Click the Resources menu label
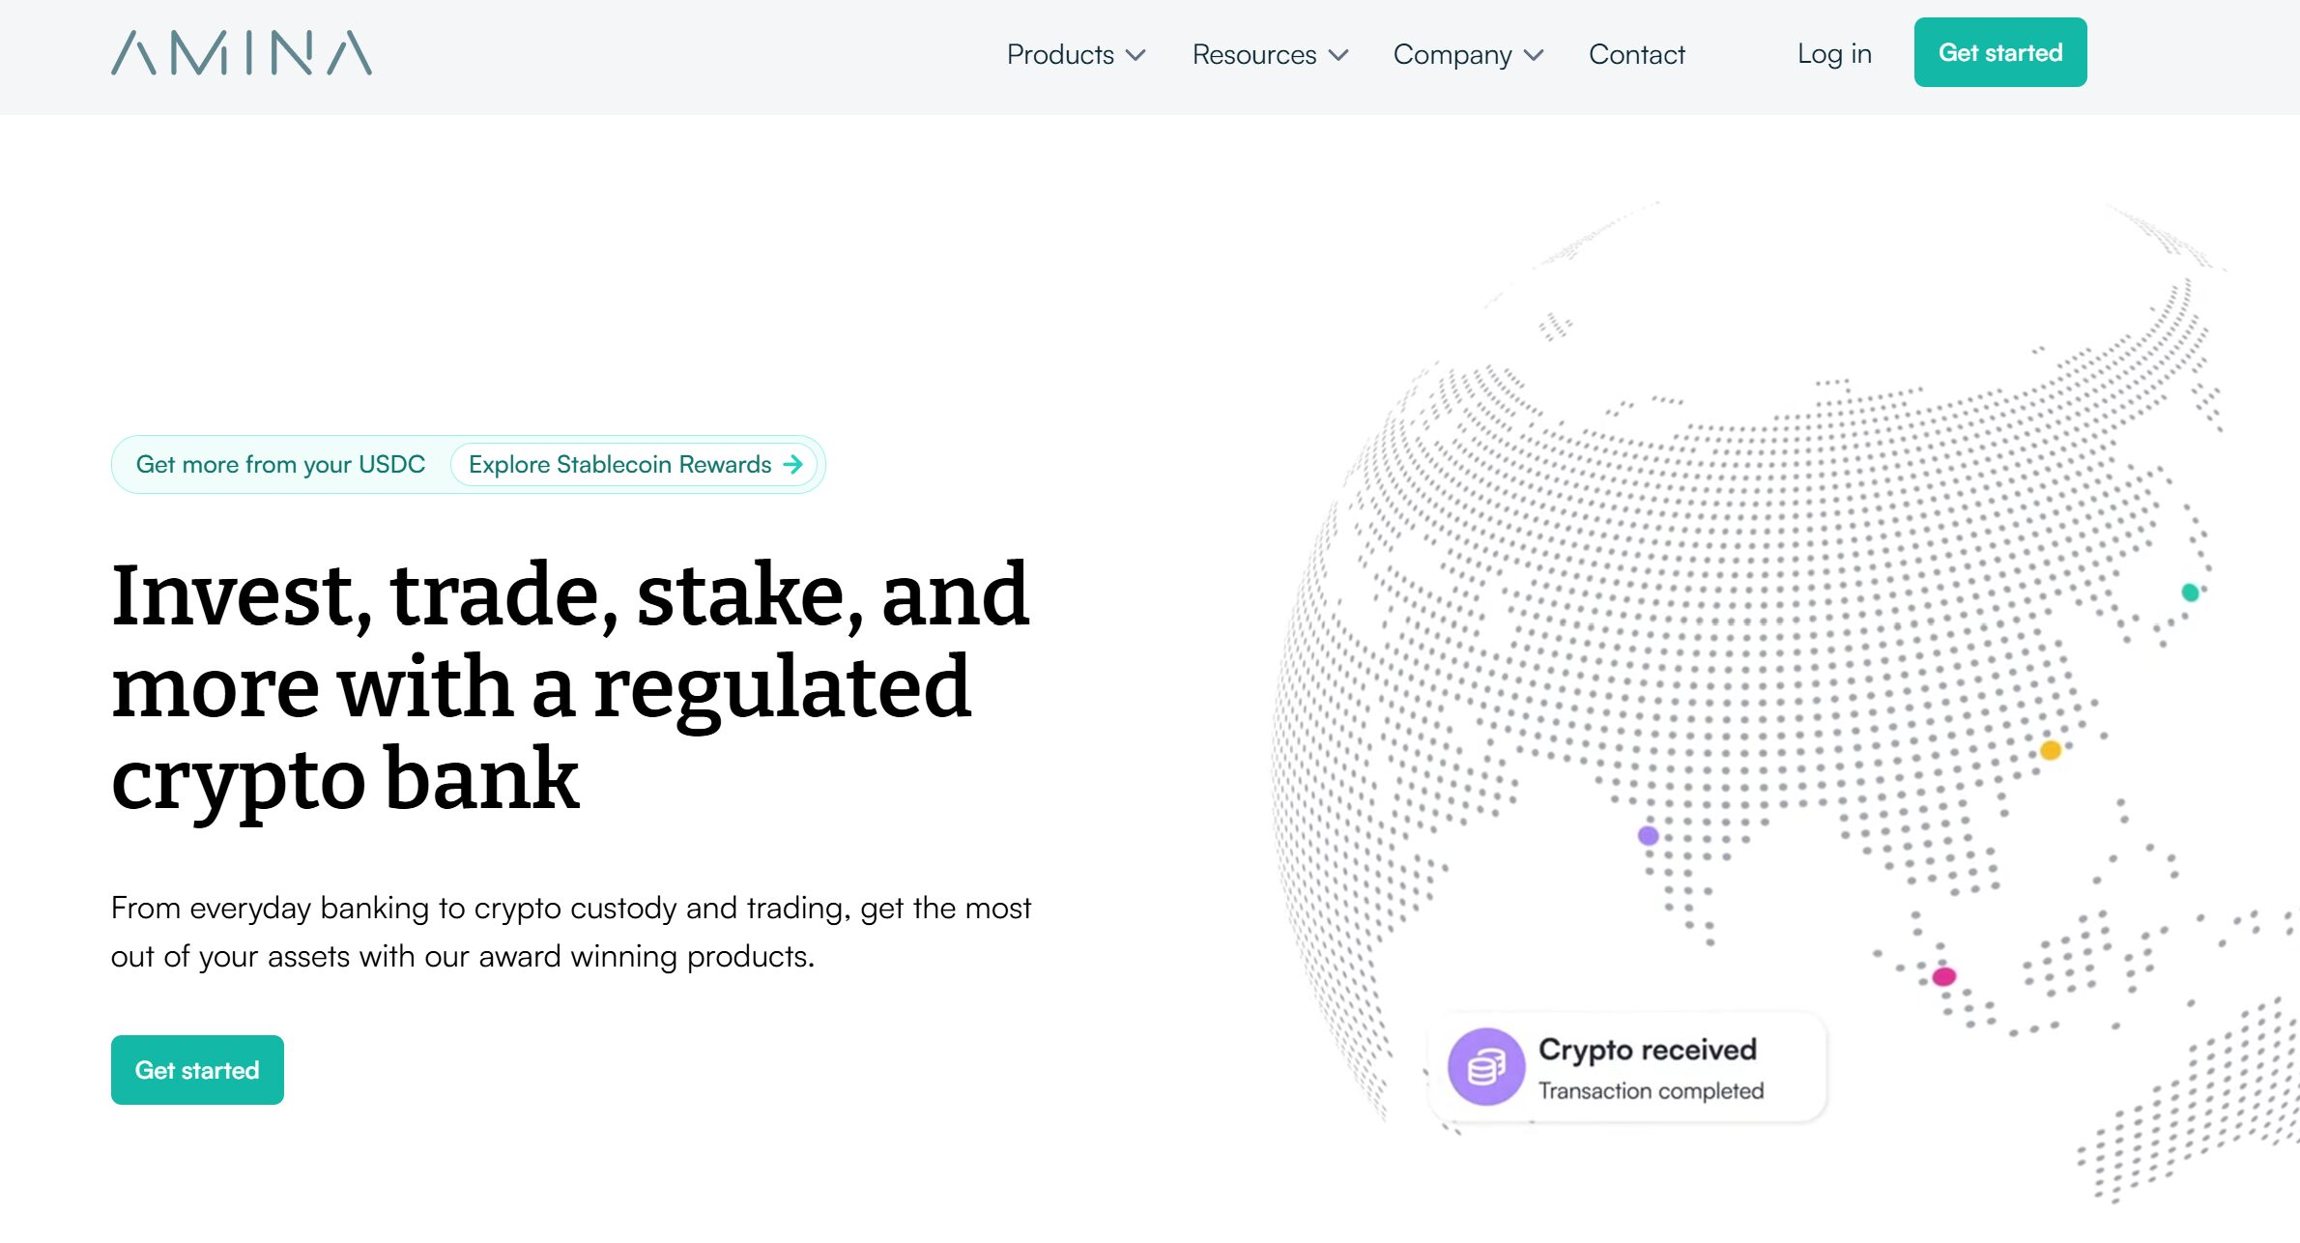The height and width of the screenshot is (1243, 2300). 1253,55
